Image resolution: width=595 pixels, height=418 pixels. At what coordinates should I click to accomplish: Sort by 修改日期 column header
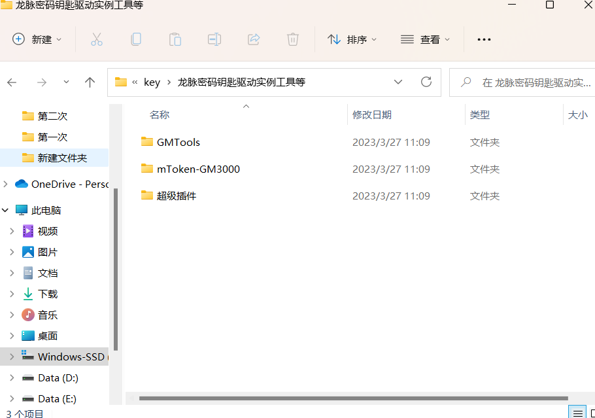[x=372, y=114]
